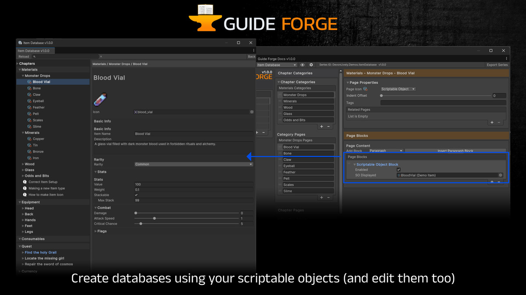Expand the Flags foldout

pyautogui.click(x=96, y=231)
